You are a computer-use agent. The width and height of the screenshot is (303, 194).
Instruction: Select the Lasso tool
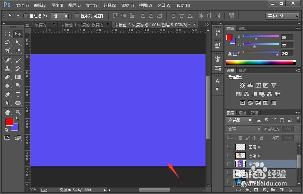click(7, 42)
